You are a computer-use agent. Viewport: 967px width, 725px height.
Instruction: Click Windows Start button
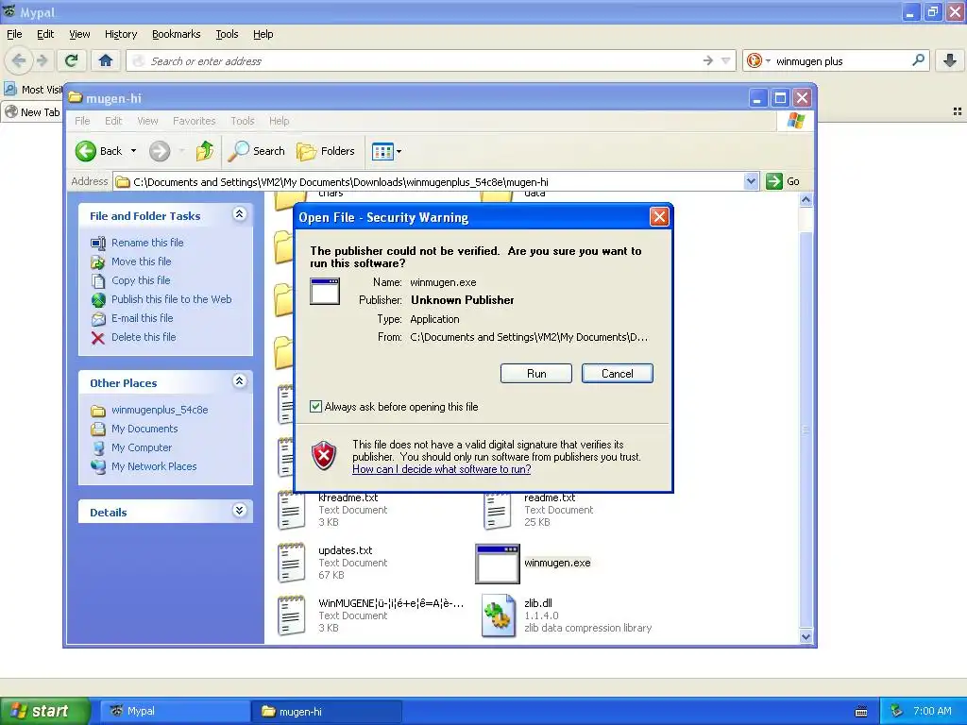[44, 711]
